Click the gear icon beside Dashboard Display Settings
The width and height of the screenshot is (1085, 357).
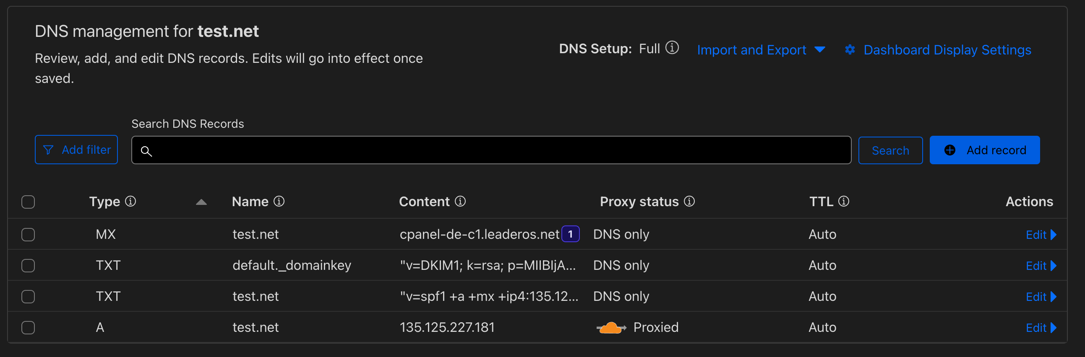850,49
